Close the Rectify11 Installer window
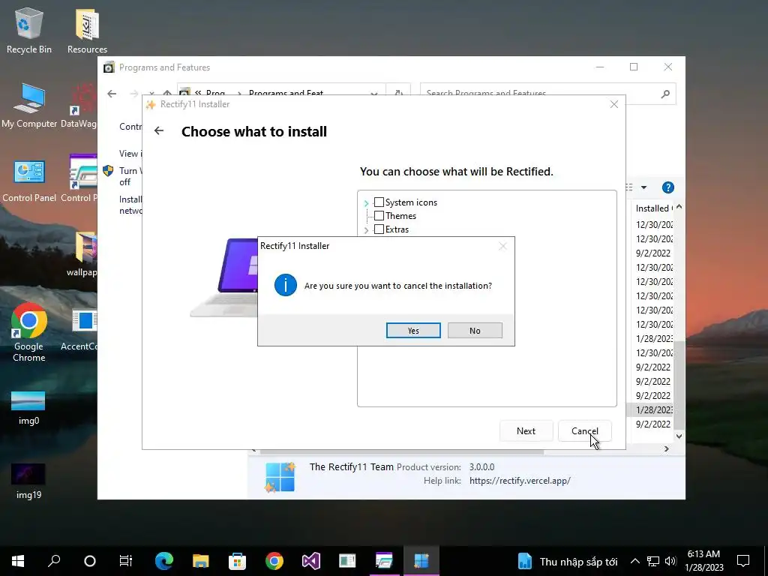768x576 pixels. 613,104
